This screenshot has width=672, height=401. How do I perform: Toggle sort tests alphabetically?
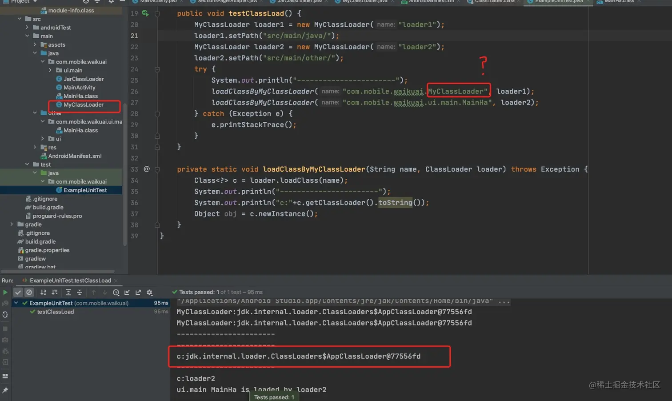coord(43,292)
